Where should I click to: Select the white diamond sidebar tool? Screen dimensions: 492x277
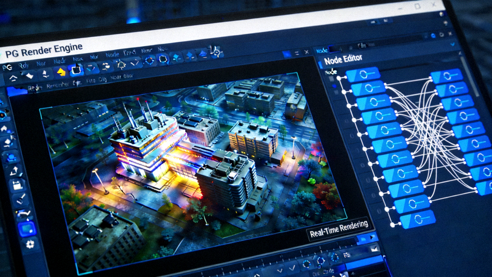[x=7, y=142]
